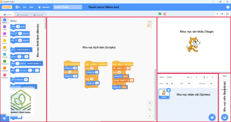
Task: Select the Motion block category
Action: (5, 21)
